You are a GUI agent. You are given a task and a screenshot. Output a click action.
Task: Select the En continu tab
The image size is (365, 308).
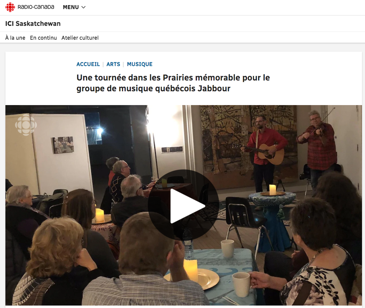[43, 38]
